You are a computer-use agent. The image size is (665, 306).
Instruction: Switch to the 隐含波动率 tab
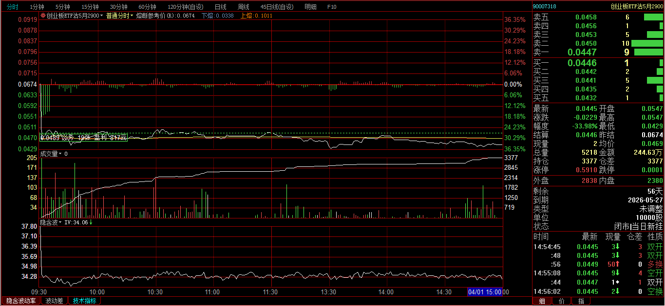click(21, 301)
